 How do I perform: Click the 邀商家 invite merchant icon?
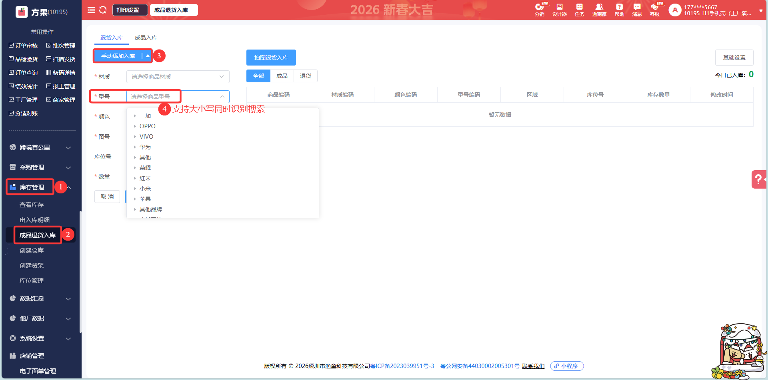click(599, 10)
